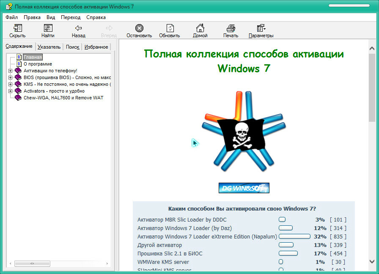379x274 pixels.
Task: Select the Главная topic in the tree
Action: click(x=33, y=57)
